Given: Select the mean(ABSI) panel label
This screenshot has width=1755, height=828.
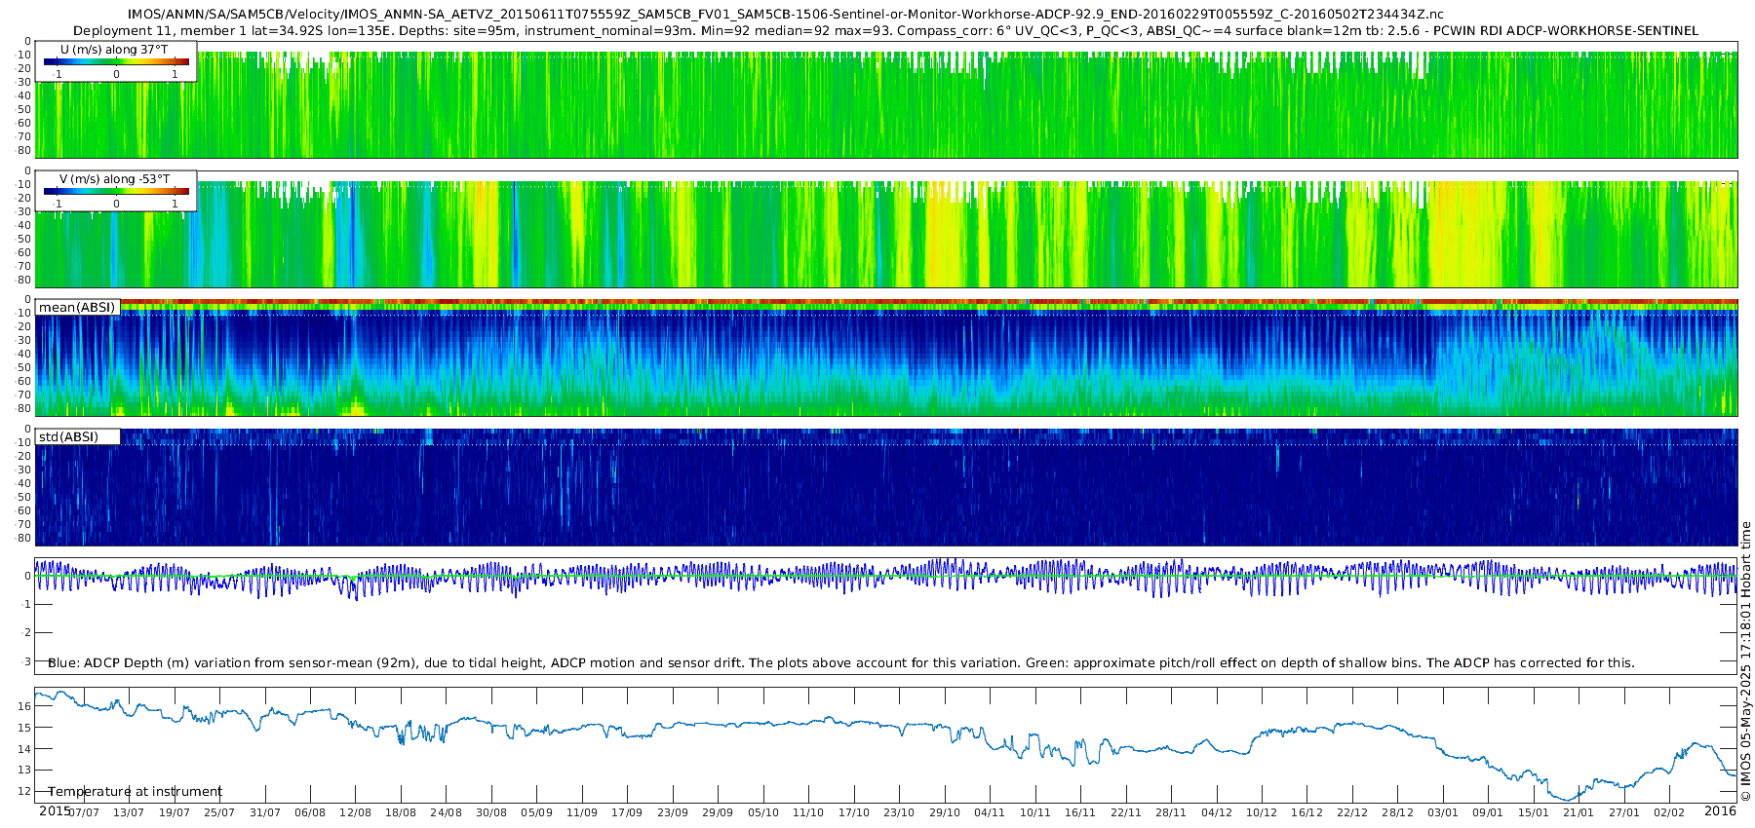Looking at the screenshot, I should tap(77, 308).
